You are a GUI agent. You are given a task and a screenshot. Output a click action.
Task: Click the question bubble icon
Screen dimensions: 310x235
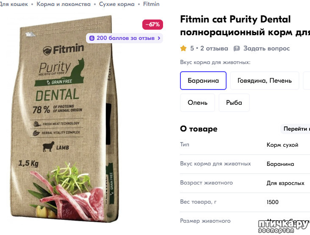(x=236, y=48)
